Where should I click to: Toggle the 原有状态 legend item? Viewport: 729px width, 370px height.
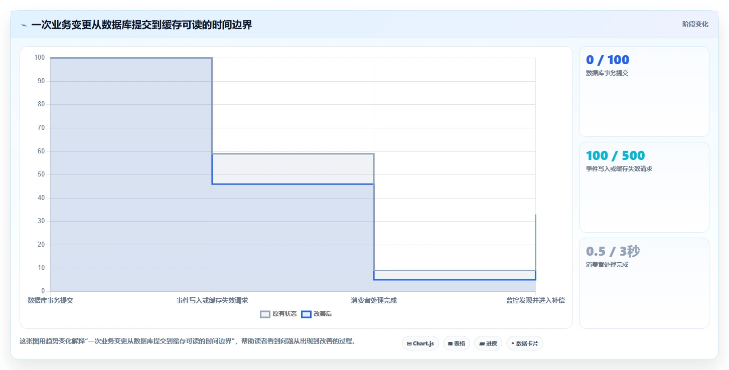point(278,314)
